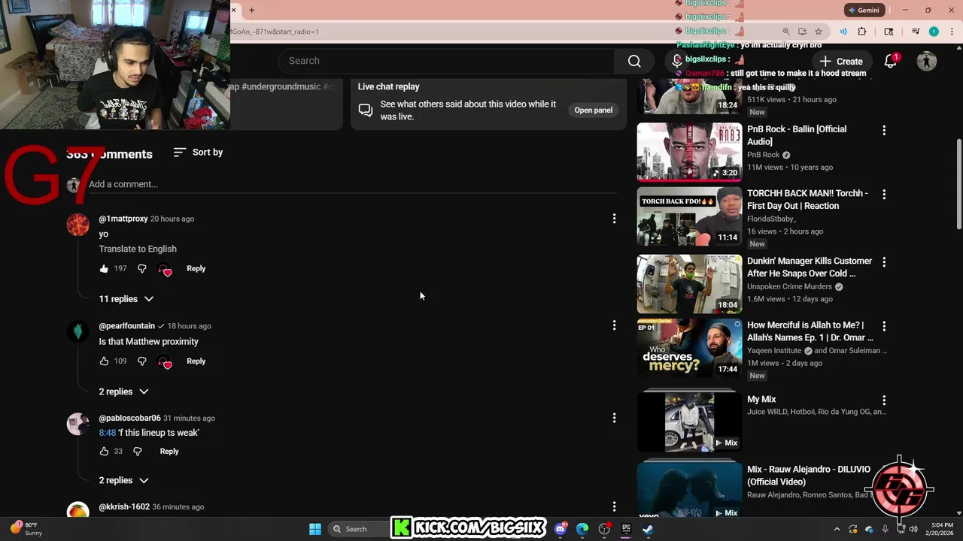Show hidden system tray icons chevron
Screen dimensions: 963x541
[837, 529]
